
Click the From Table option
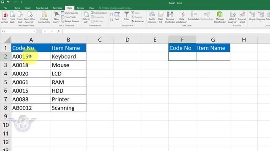point(68,17)
